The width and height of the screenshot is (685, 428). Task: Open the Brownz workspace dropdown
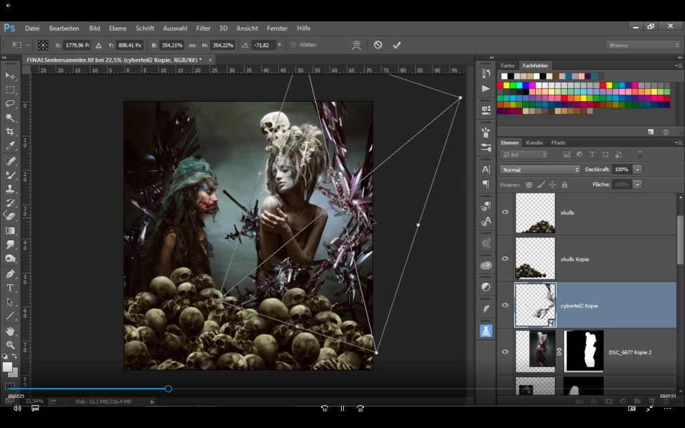click(x=644, y=45)
